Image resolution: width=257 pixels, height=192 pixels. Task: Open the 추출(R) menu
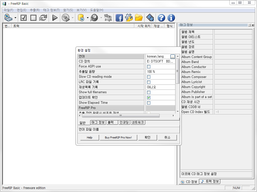35,10
